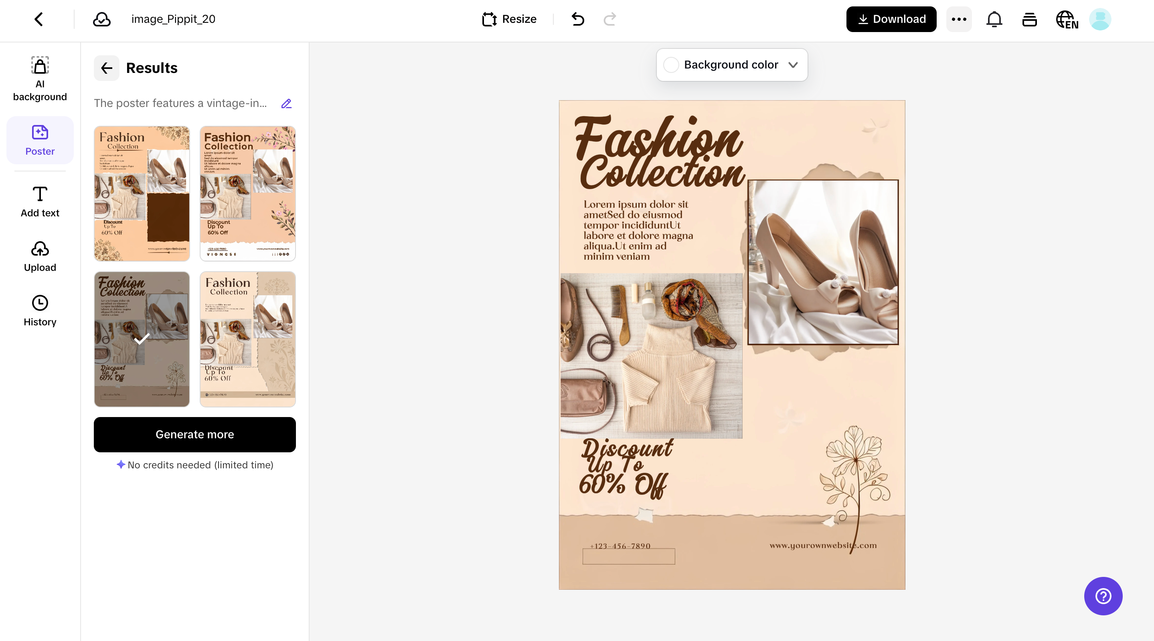Viewport: 1154px width, 641px height.
Task: Open the Resize tool
Action: [x=508, y=19]
